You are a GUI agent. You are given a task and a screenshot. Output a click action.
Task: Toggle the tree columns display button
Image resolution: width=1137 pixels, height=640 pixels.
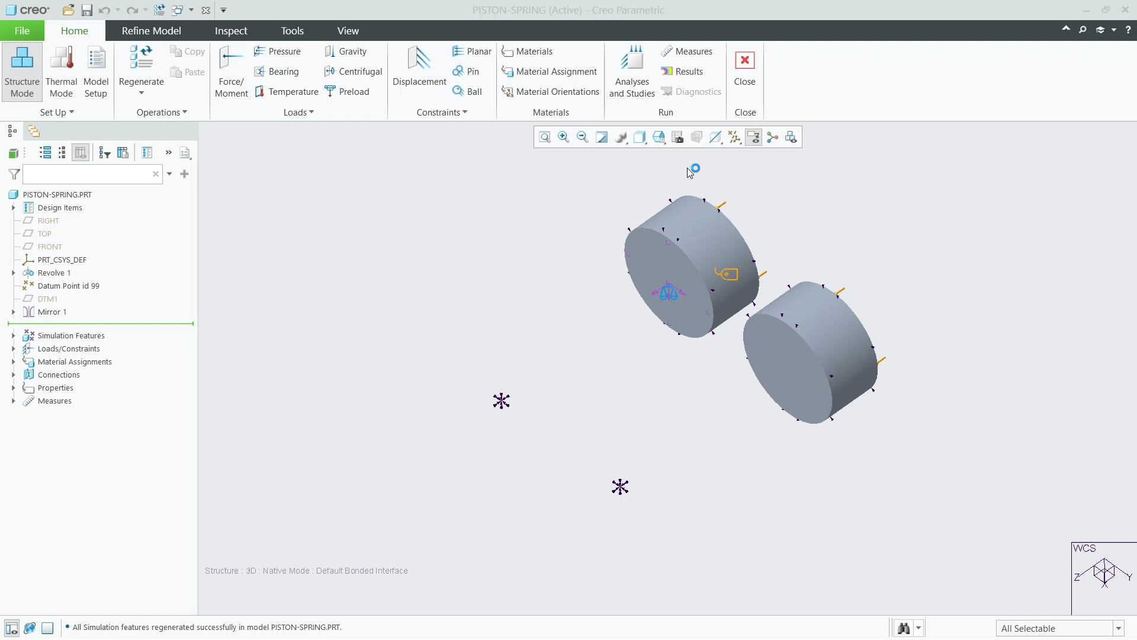click(x=81, y=153)
